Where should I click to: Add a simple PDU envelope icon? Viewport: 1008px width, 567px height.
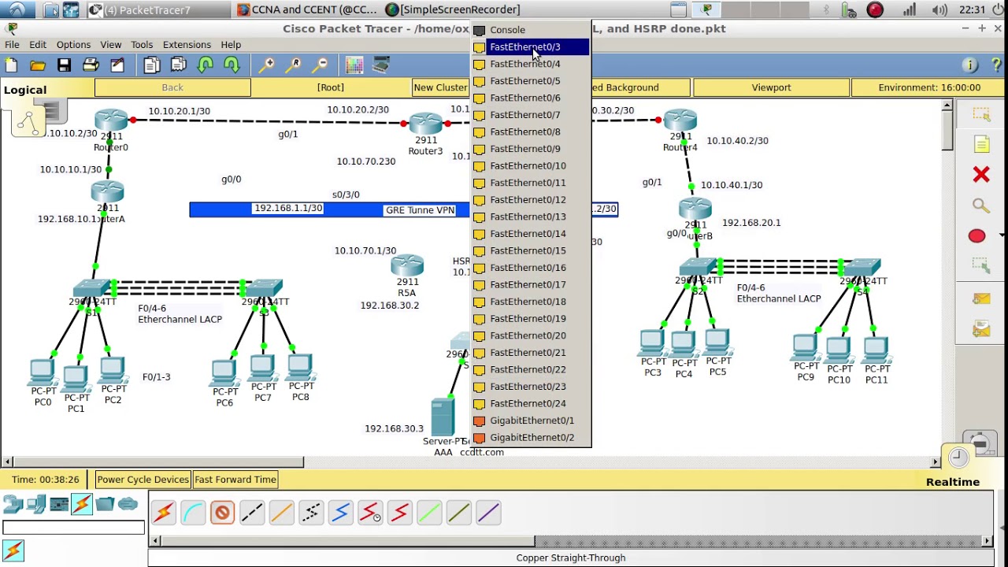coord(980,298)
